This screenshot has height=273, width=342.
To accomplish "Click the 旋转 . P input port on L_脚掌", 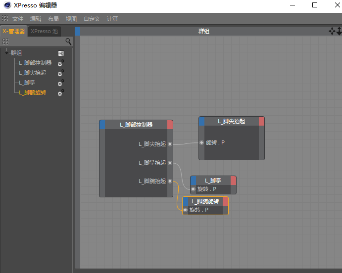I will pyautogui.click(x=193, y=189).
